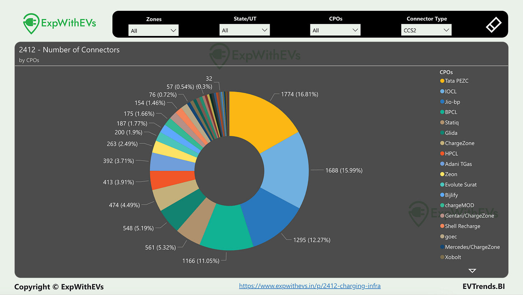The height and width of the screenshot is (295, 523).
Task: Select Shell Recharge legend entry
Action: pos(460,226)
